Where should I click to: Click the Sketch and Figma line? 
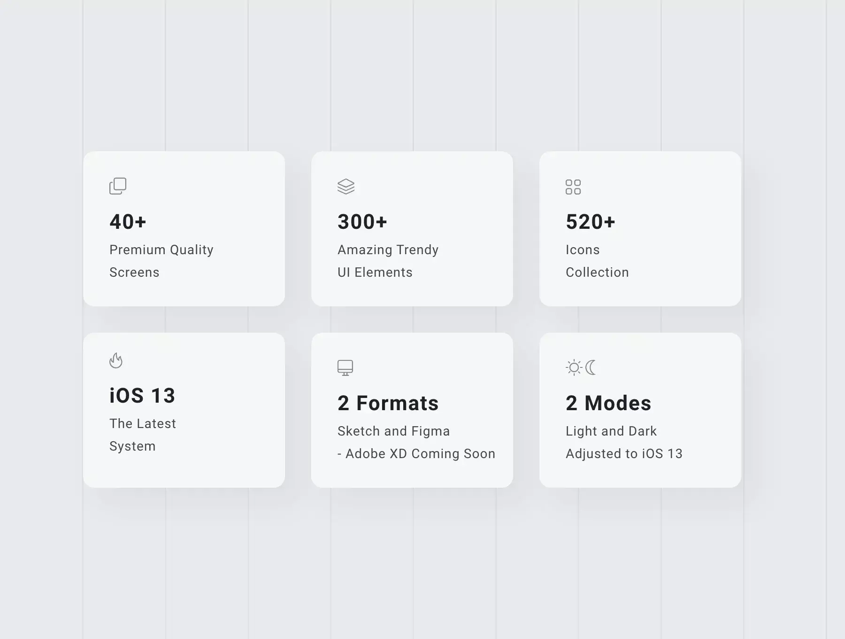point(394,431)
